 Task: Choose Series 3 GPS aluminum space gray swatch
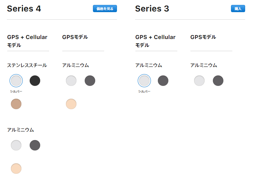[218, 81]
